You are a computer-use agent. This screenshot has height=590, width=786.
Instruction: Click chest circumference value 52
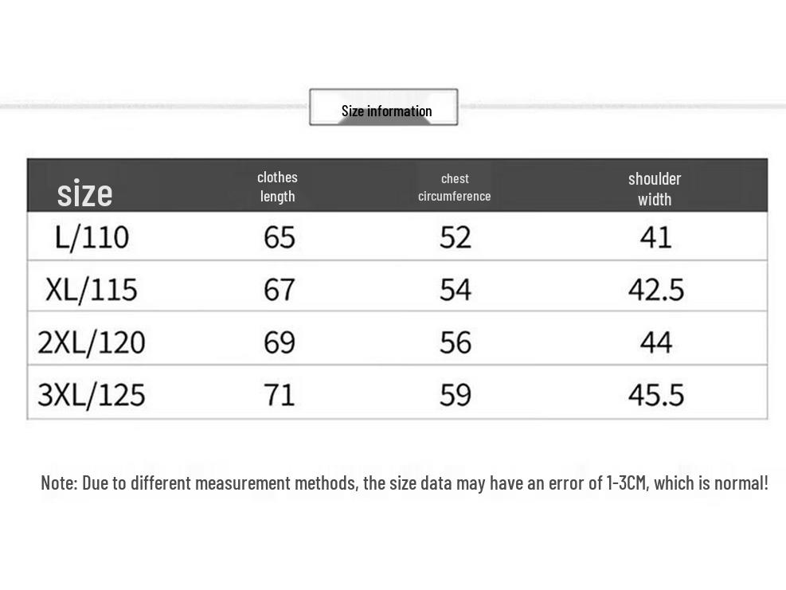[x=456, y=237]
